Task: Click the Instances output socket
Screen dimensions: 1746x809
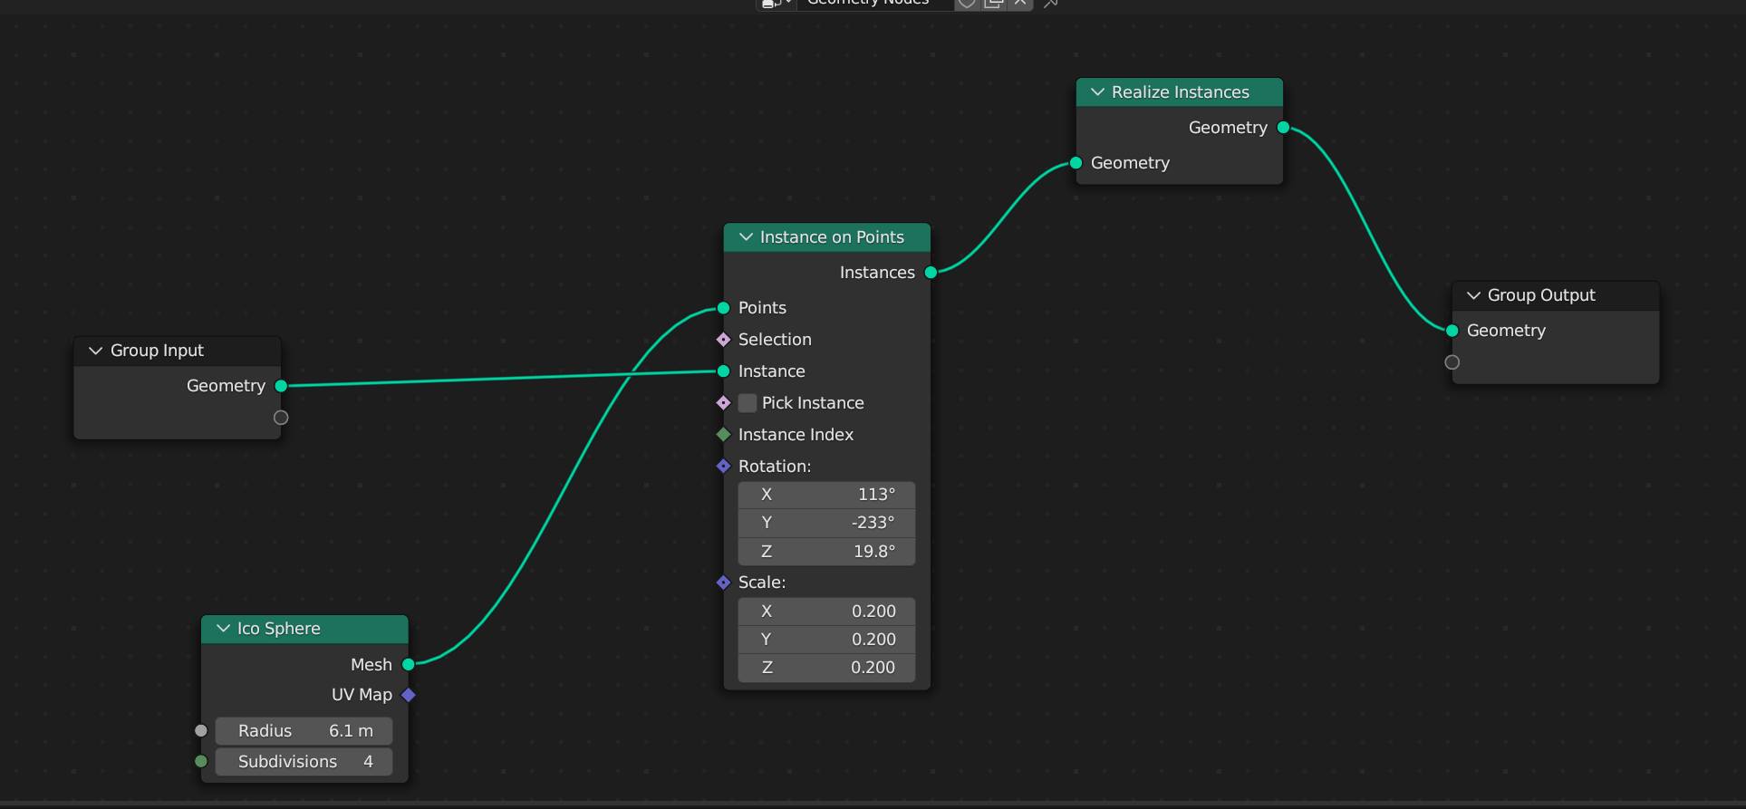Action: click(x=931, y=273)
